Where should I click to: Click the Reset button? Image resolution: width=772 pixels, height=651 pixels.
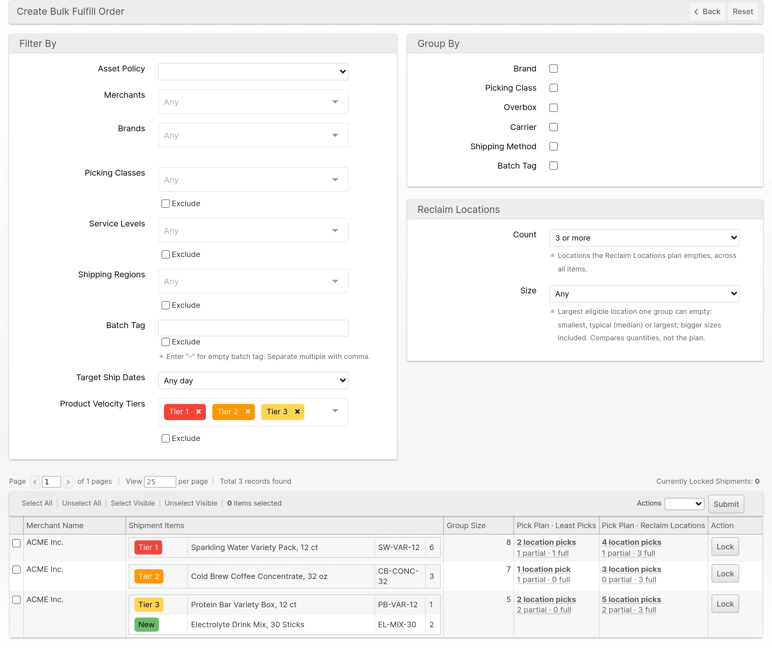tap(742, 12)
